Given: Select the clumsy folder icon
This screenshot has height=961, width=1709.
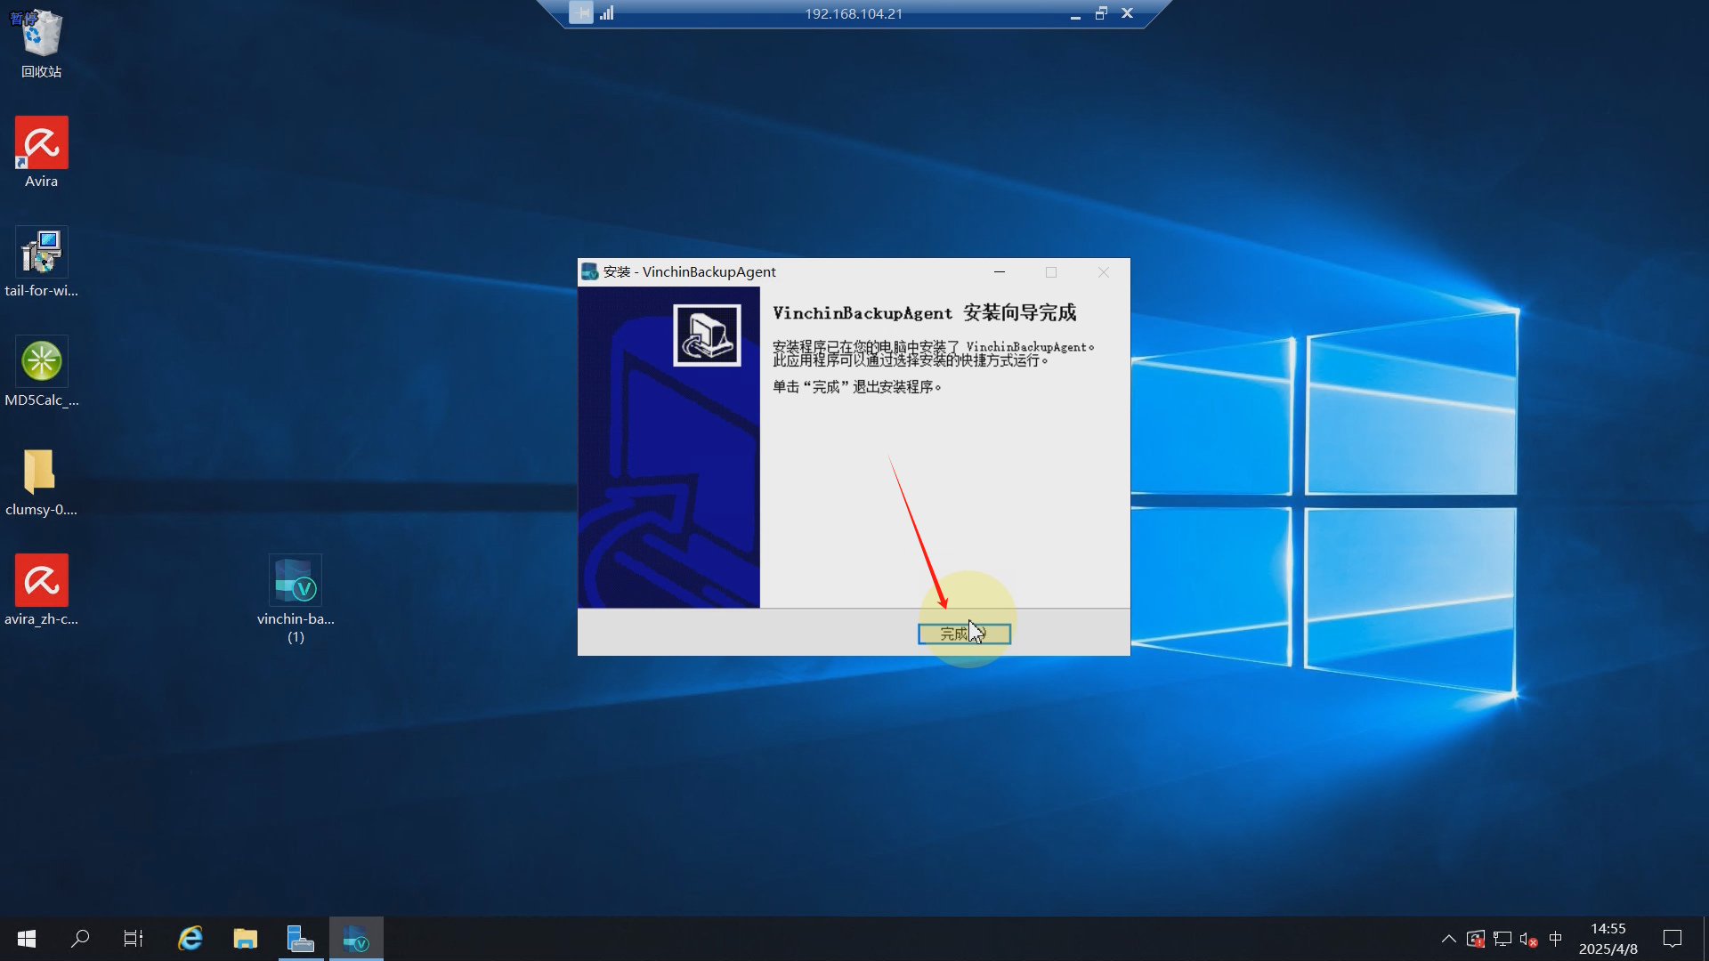Looking at the screenshot, I should pos(41,472).
